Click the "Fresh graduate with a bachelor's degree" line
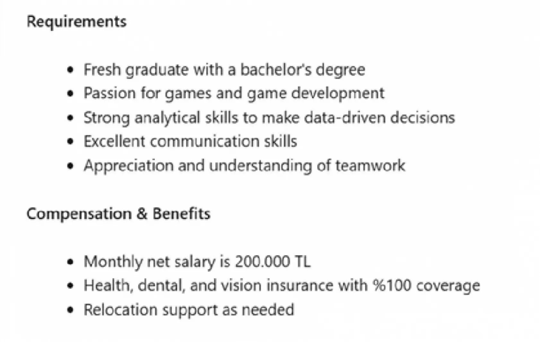The width and height of the screenshot is (540, 342). (x=224, y=70)
